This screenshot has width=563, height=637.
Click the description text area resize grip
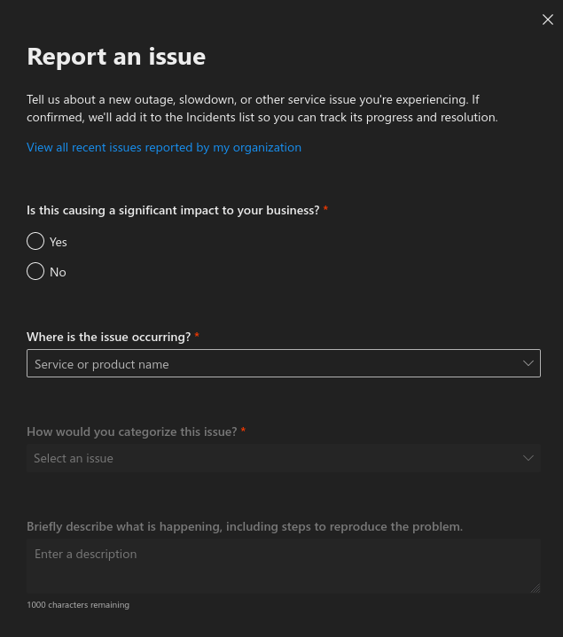(536, 588)
